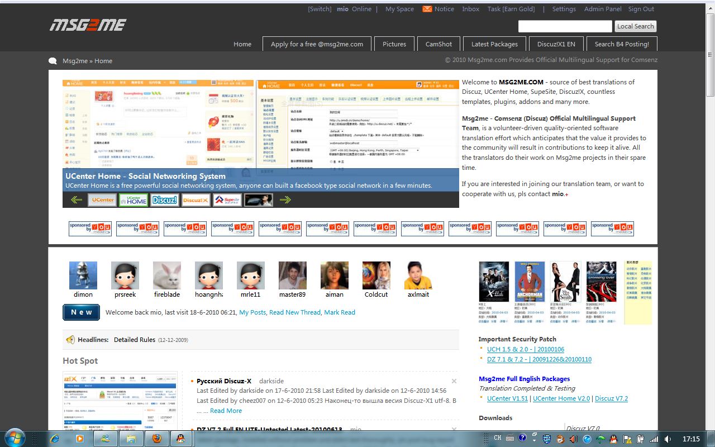Image resolution: width=715 pixels, height=447 pixels.
Task: Click Read More under Русский Discuz-X
Action: point(226,411)
